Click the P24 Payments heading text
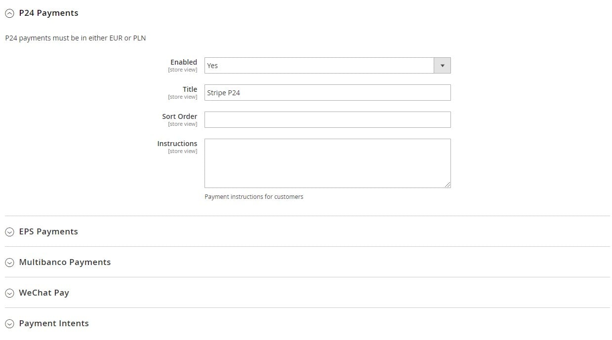 (48, 13)
